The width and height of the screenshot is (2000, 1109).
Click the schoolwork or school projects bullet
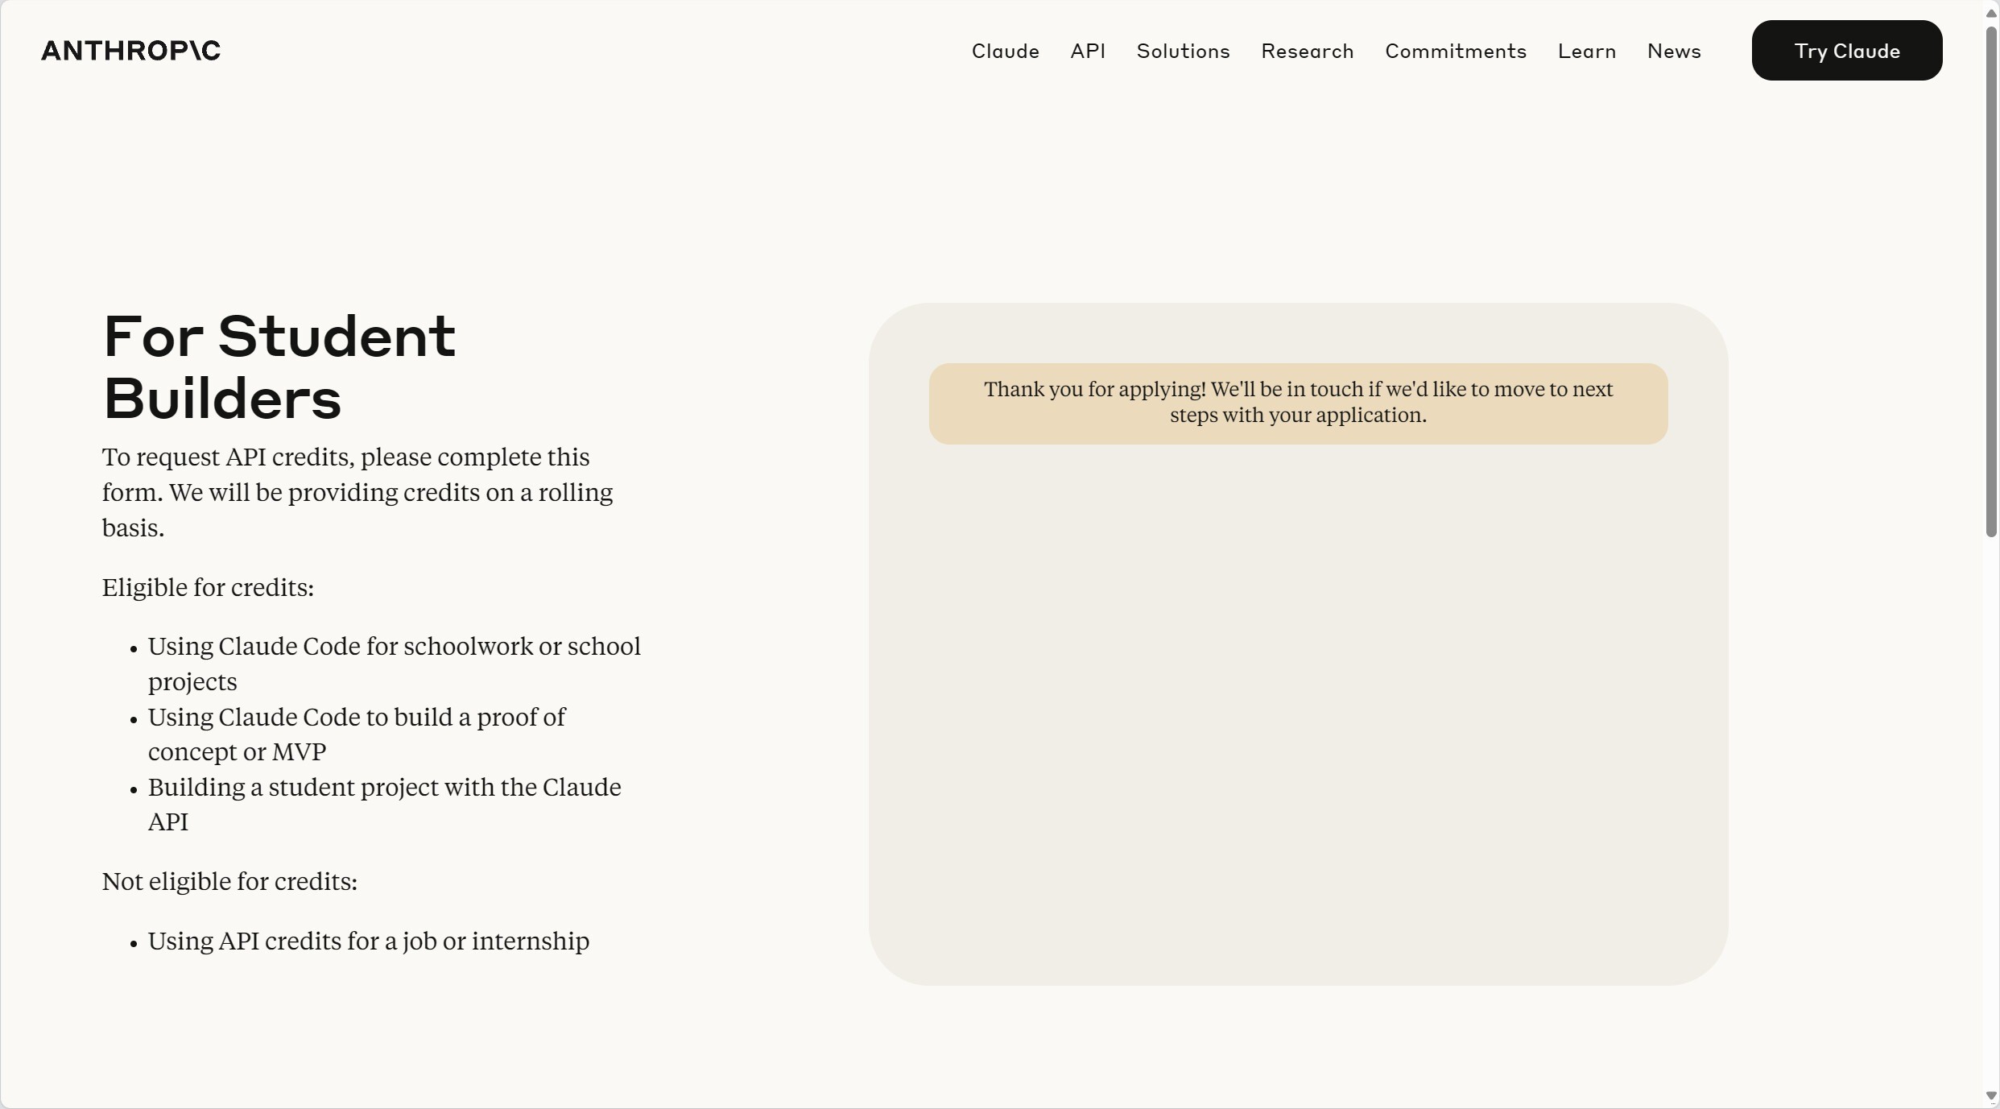pyautogui.click(x=394, y=664)
